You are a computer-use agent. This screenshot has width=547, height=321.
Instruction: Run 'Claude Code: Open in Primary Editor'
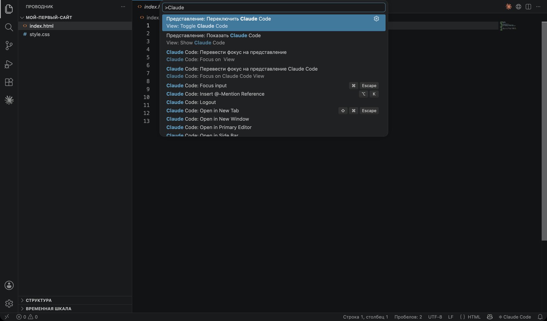(274, 127)
